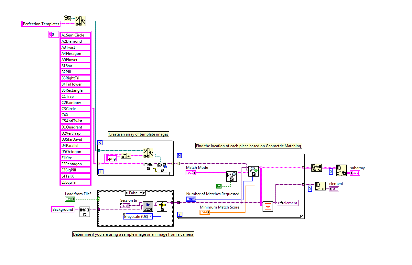Select the IMAQ camera snap node after Session In
This screenshot has height=265, width=412.
(148, 207)
